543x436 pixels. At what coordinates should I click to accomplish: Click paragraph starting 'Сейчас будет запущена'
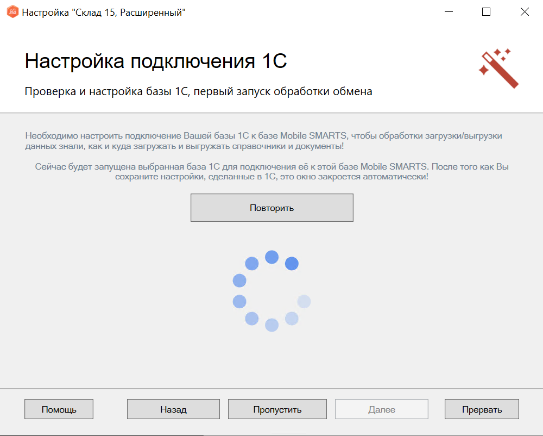click(272, 172)
